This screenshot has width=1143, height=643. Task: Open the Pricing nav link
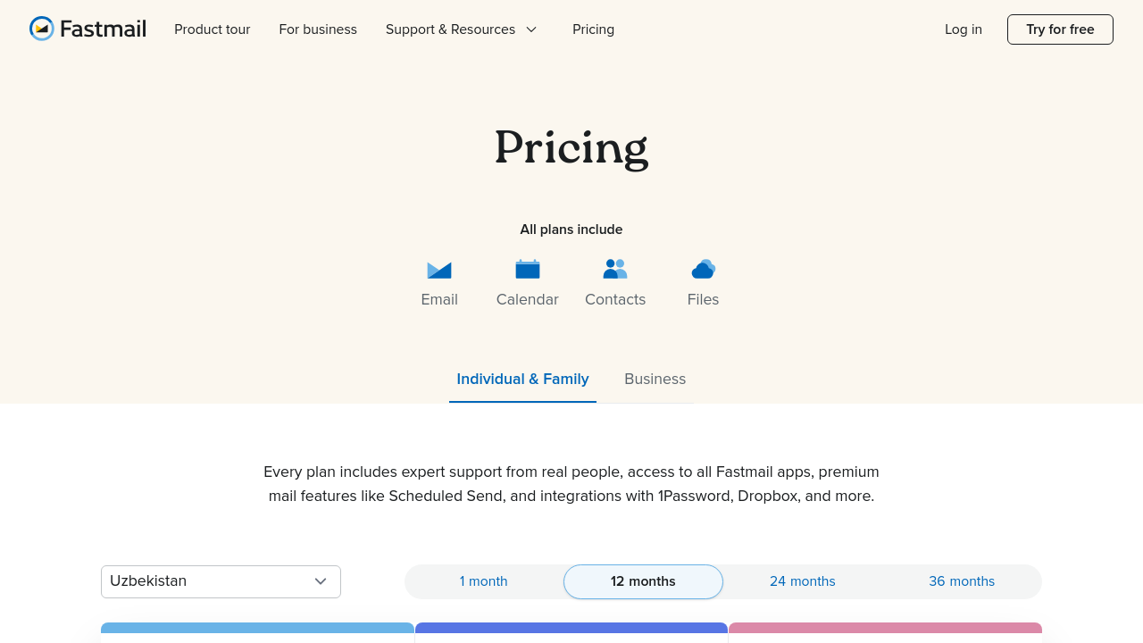pyautogui.click(x=593, y=29)
